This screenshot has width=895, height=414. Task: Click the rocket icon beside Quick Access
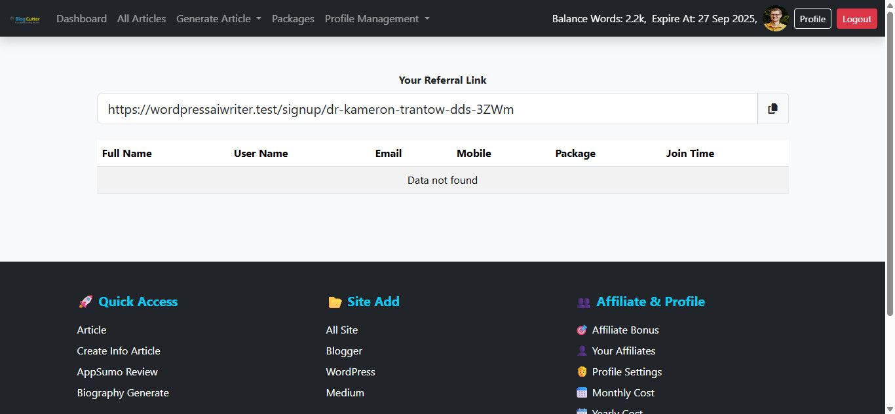85,302
